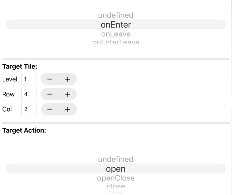Click the Target Action heading
This screenshot has height=195, width=232.
click(x=24, y=131)
